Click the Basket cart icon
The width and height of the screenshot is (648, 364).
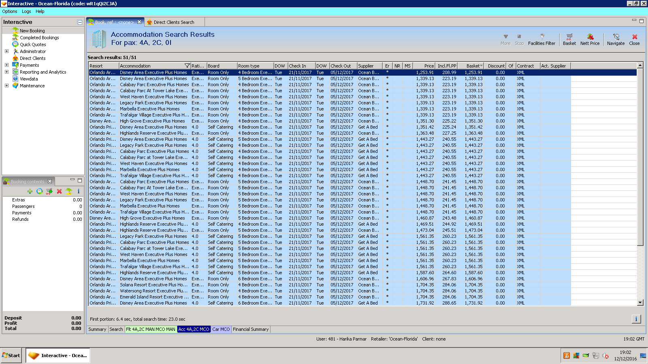tap(569, 39)
